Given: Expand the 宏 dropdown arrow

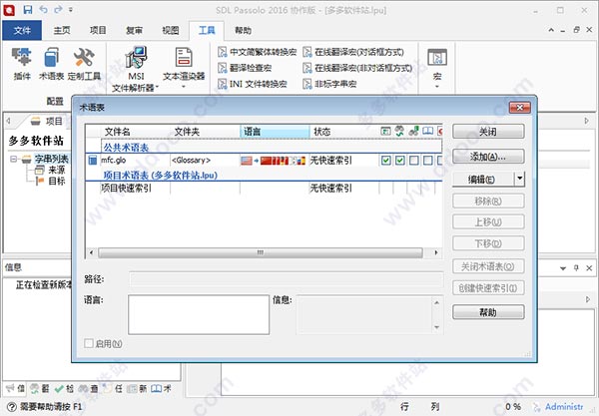Looking at the screenshot, I should click(x=437, y=86).
